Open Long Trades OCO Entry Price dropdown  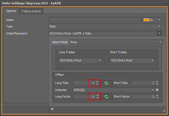(x=80, y=60)
